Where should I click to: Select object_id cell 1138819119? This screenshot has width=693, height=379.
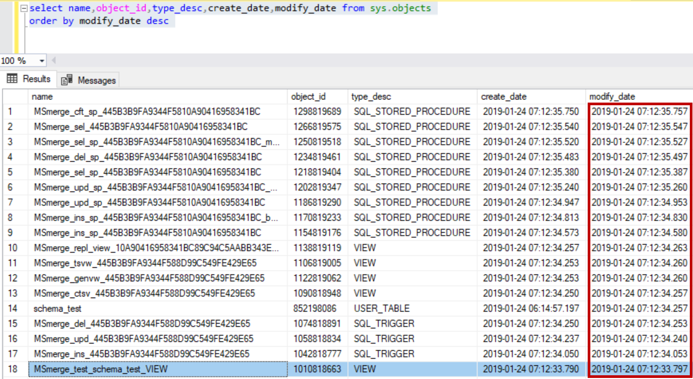318,248
